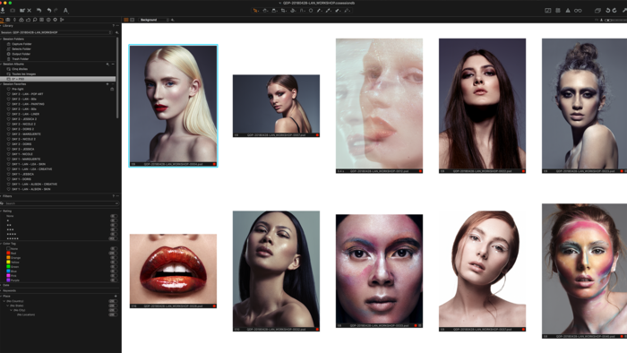The width and height of the screenshot is (627, 353).
Task: Expand the Date filter group
Action: (x=1, y=286)
